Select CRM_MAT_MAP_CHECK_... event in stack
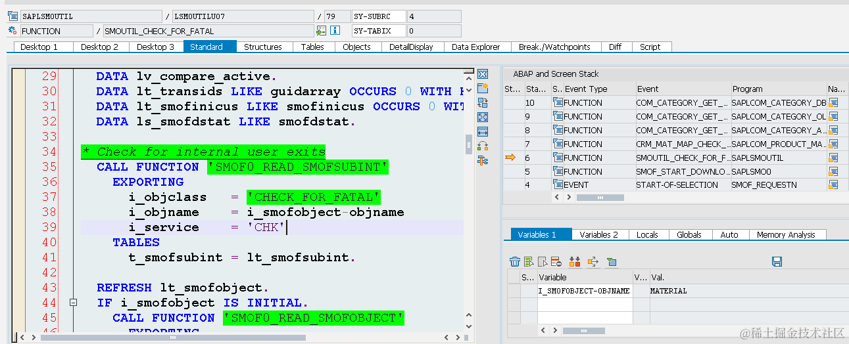This screenshot has height=344, width=849. pyautogui.click(x=682, y=144)
